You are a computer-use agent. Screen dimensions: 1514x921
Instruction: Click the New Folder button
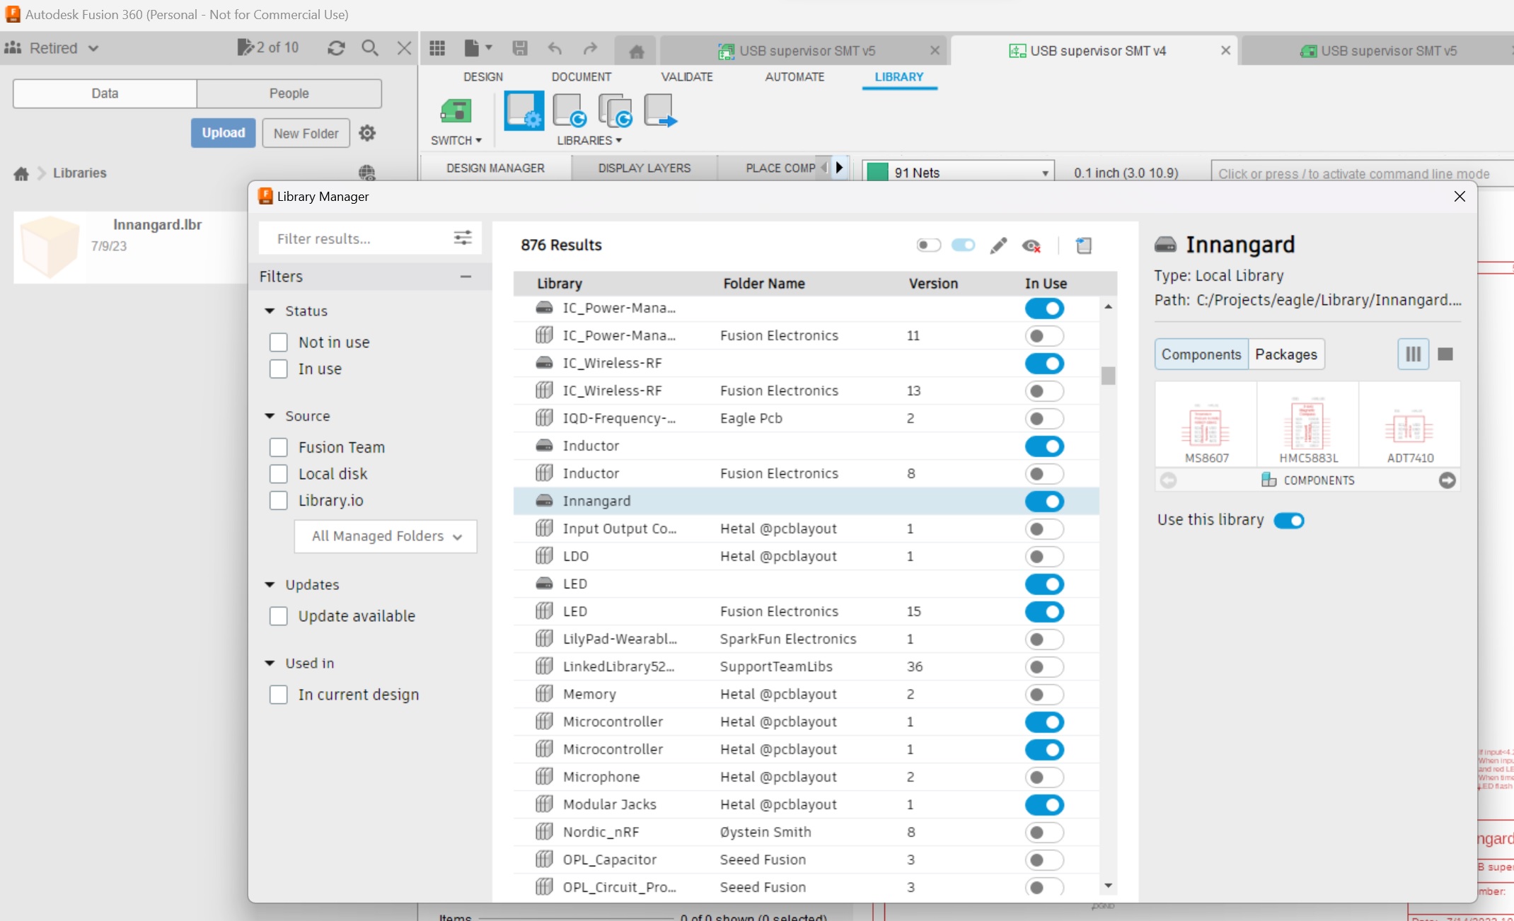point(305,132)
